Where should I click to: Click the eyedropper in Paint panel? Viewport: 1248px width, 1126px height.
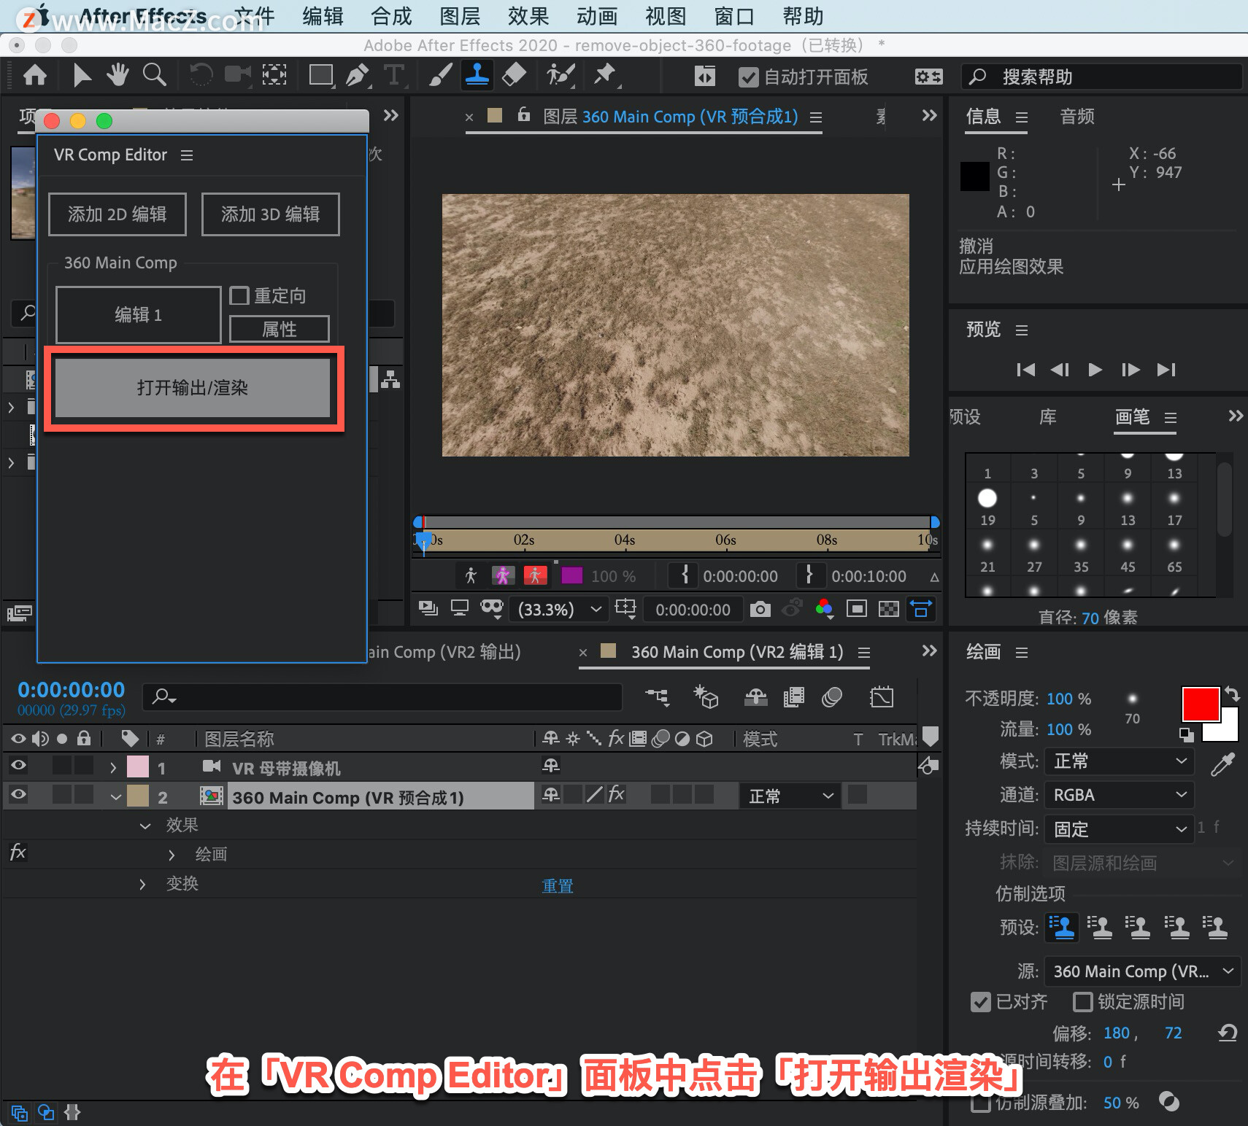pos(1222,764)
